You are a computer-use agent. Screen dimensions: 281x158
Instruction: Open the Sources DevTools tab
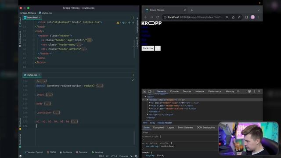[187, 91]
